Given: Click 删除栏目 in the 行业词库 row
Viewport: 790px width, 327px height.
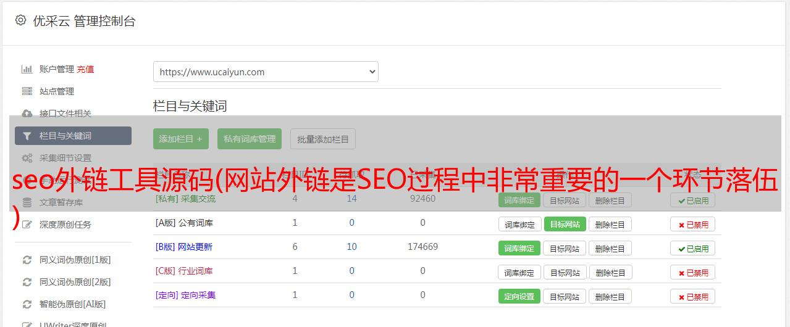Looking at the screenshot, I should coord(610,272).
